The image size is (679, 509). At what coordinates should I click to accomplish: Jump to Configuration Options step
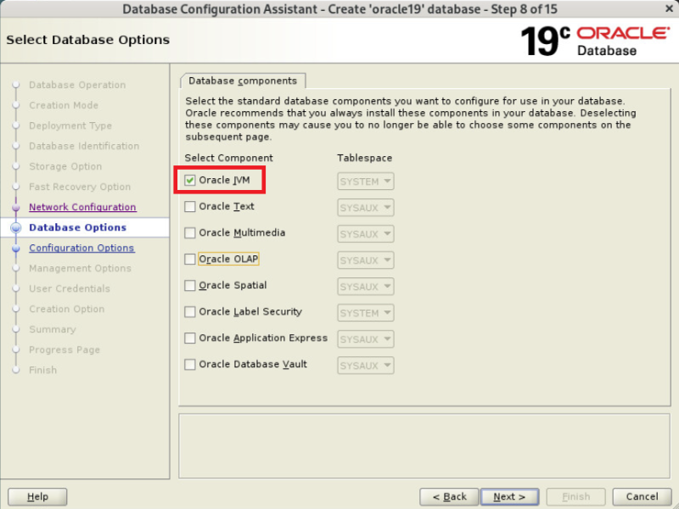click(81, 248)
